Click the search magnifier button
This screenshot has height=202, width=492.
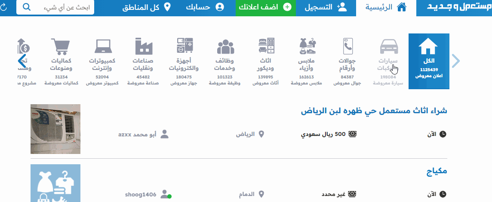[27, 7]
